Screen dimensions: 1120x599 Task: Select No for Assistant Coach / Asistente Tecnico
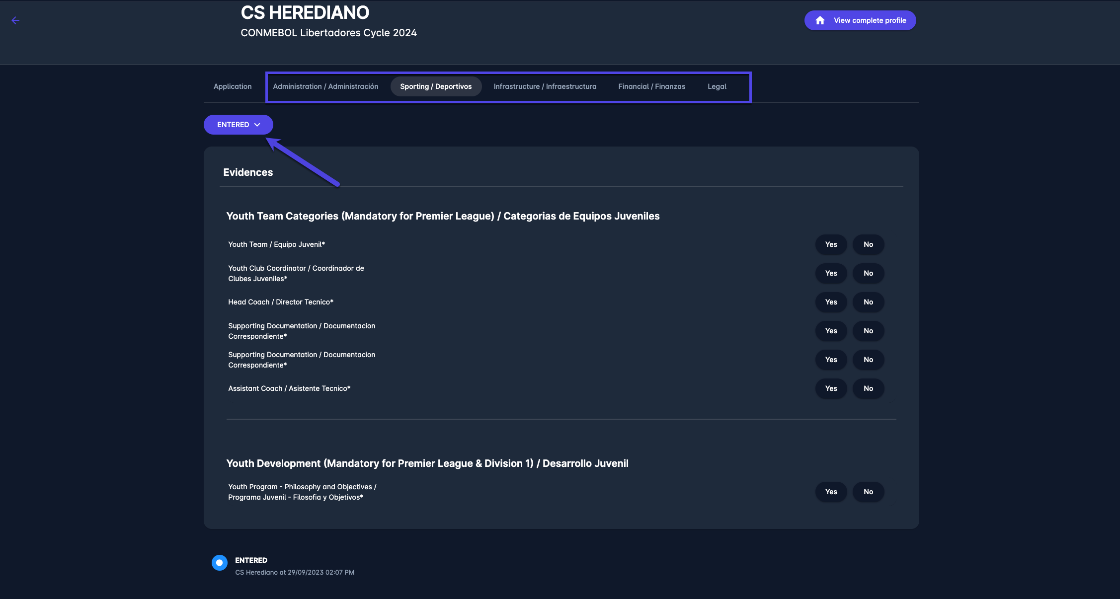coord(868,388)
